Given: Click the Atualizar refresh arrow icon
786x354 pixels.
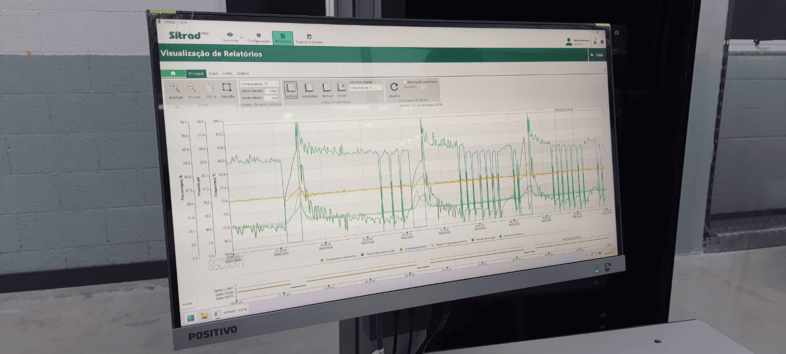Looking at the screenshot, I should point(394,87).
